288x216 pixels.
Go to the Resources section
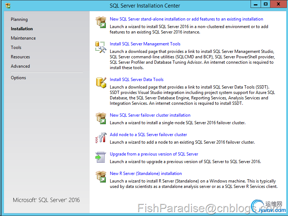coord(21,57)
